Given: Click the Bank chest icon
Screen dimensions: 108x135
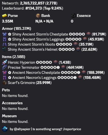Looking at the screenshot, I should (38, 16).
